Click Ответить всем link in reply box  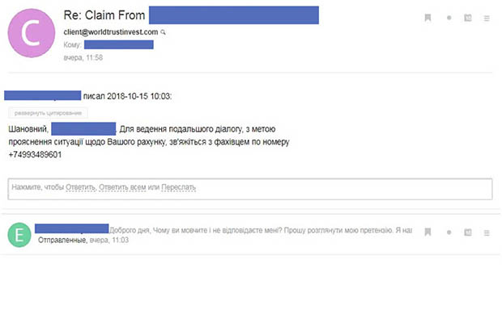[122, 187]
